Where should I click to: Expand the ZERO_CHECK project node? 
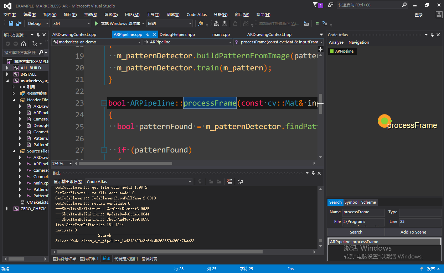coord(7,209)
